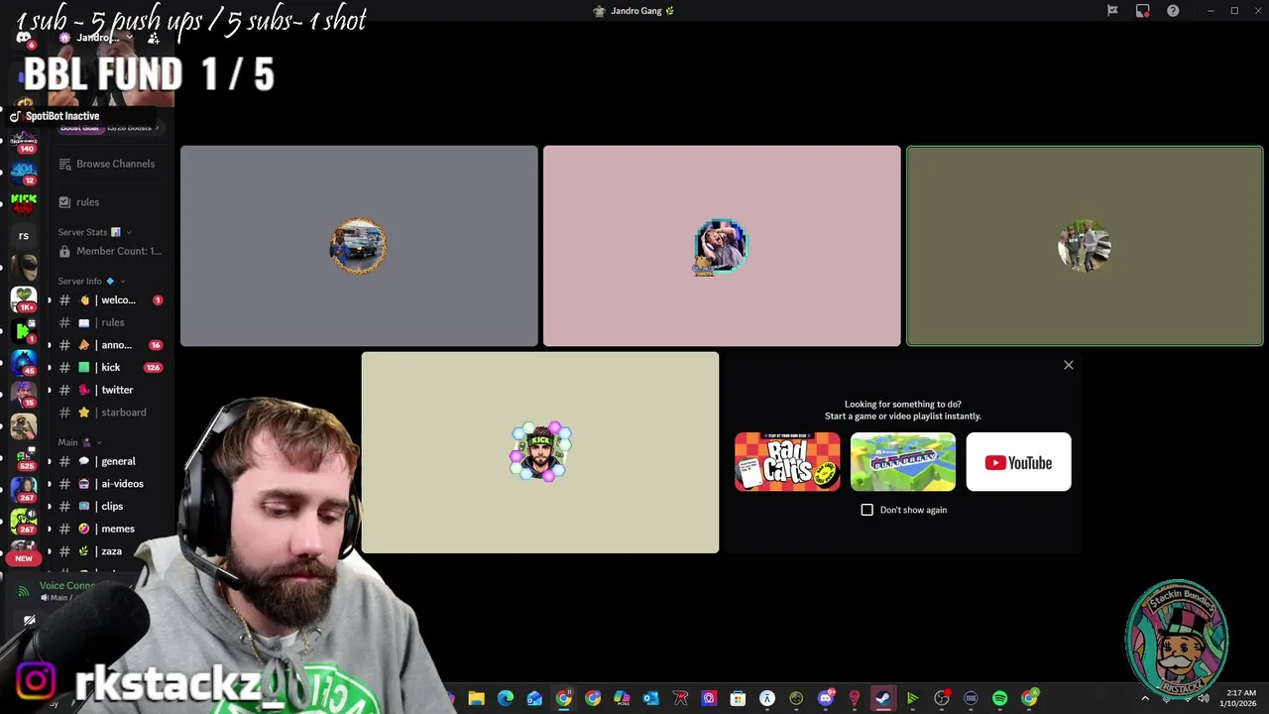1269x714 pixels.
Task: Open the server icon with 140 badge
Action: pos(24,140)
